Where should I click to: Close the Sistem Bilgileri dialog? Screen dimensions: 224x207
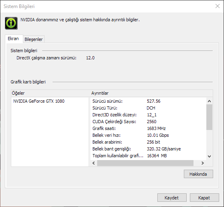click(x=218, y=6)
